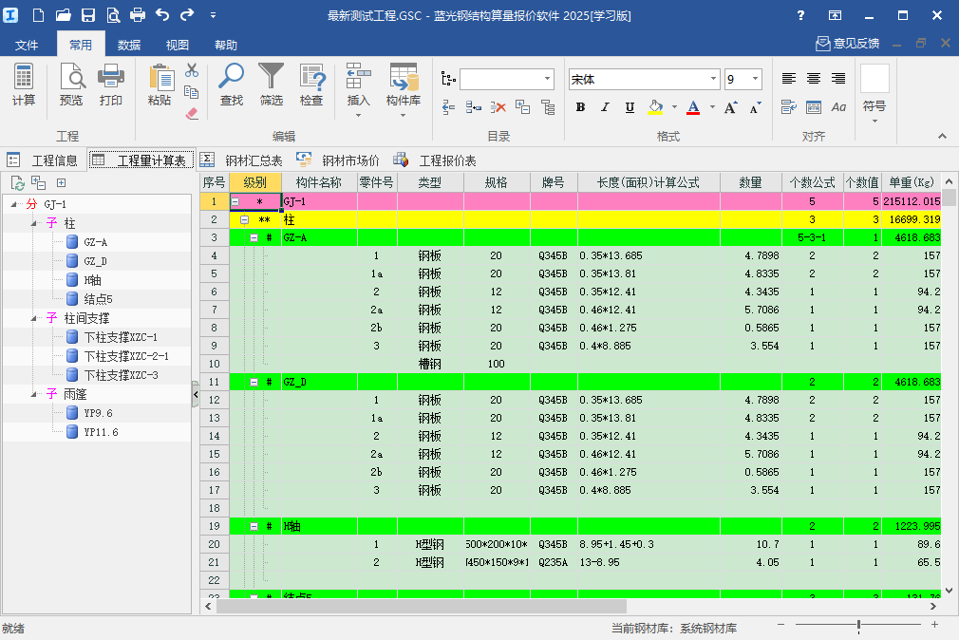959x640 pixels.
Task: Open the font size 9 dropdown
Action: pyautogui.click(x=755, y=80)
